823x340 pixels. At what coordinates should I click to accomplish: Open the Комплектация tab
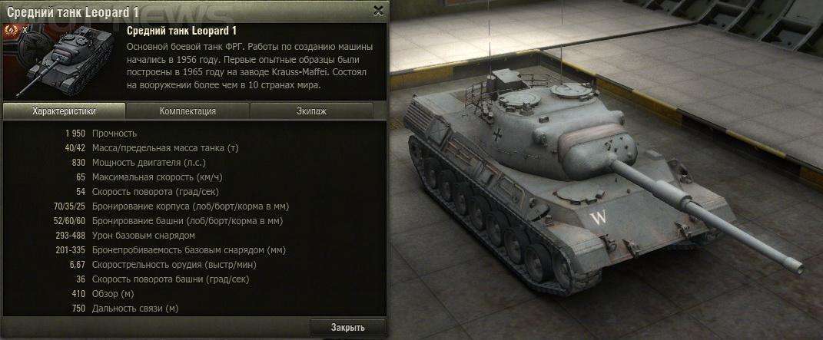tap(187, 111)
